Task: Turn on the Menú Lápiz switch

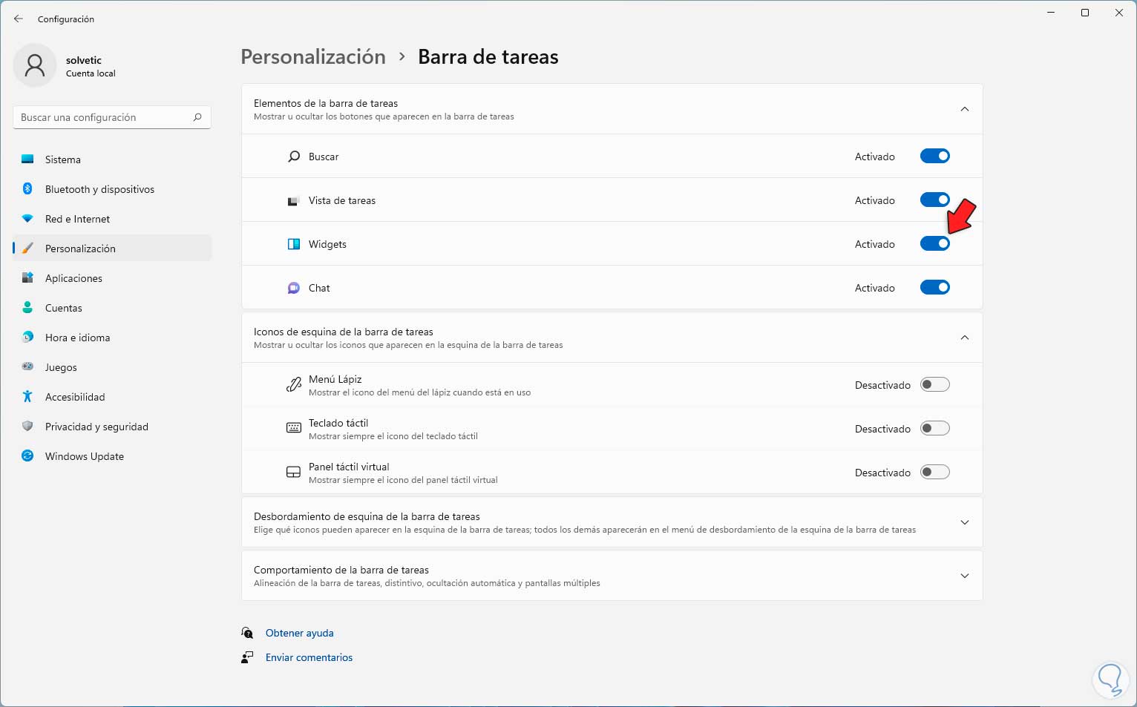Action: (x=934, y=385)
